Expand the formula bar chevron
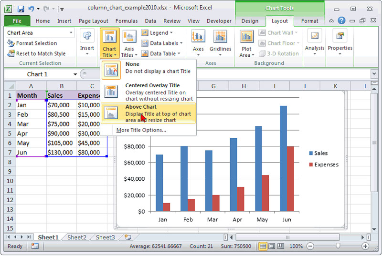Image resolution: width=382 pixels, height=267 pixels. (x=374, y=73)
